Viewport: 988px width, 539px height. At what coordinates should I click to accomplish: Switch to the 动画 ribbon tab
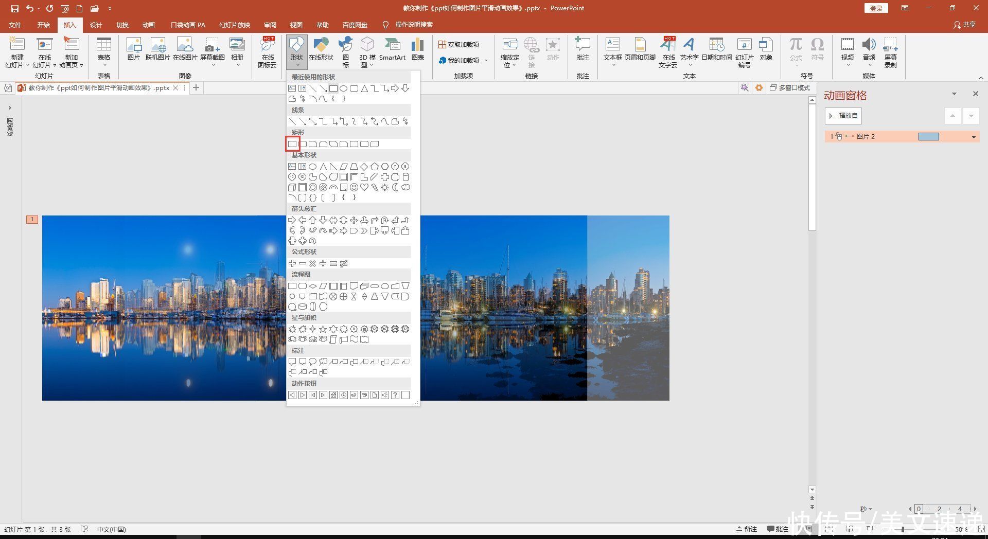point(149,25)
